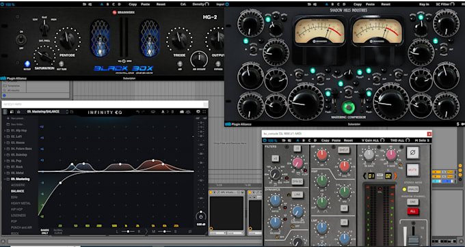Click red ALL random channel button
The width and height of the screenshot is (465, 247).
(x=412, y=212)
